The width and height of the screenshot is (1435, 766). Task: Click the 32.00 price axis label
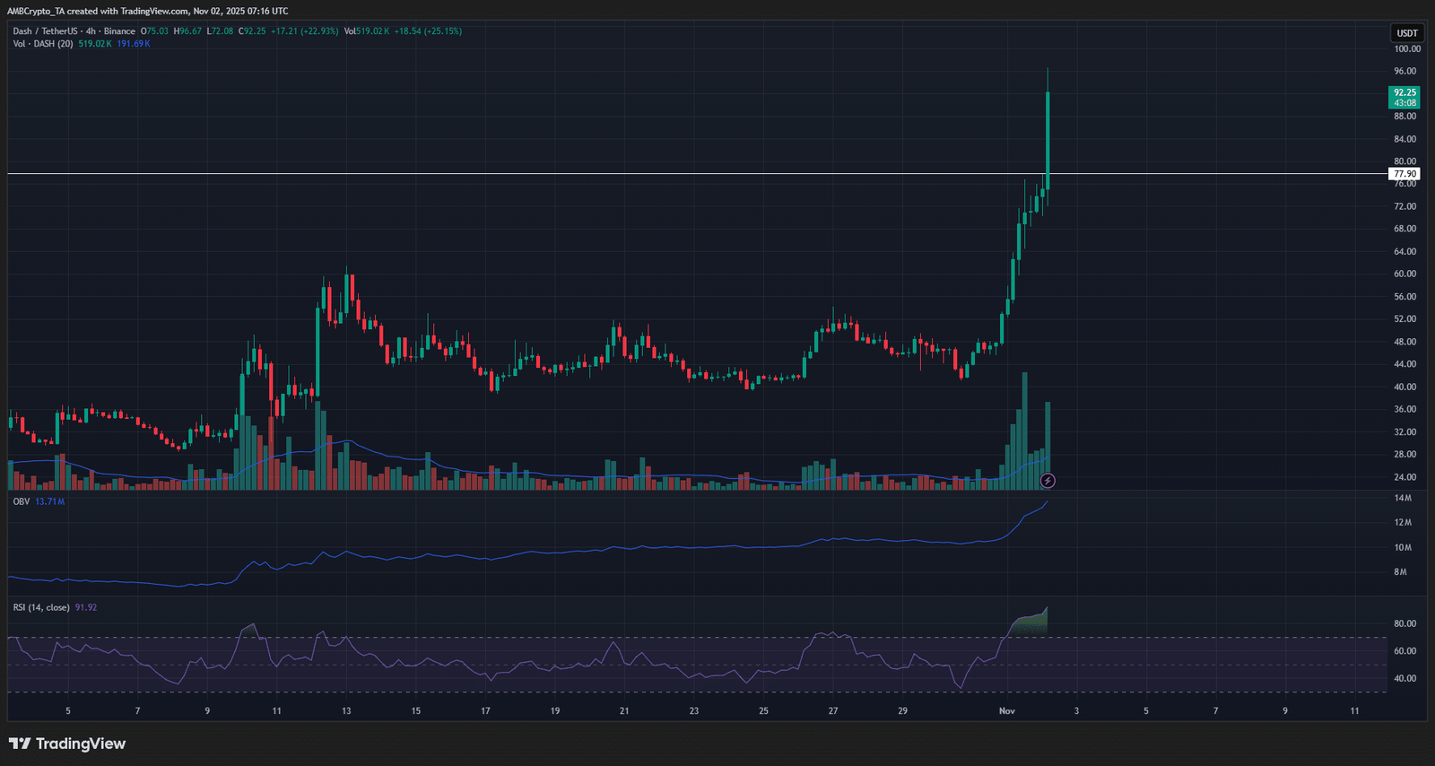[x=1405, y=432]
